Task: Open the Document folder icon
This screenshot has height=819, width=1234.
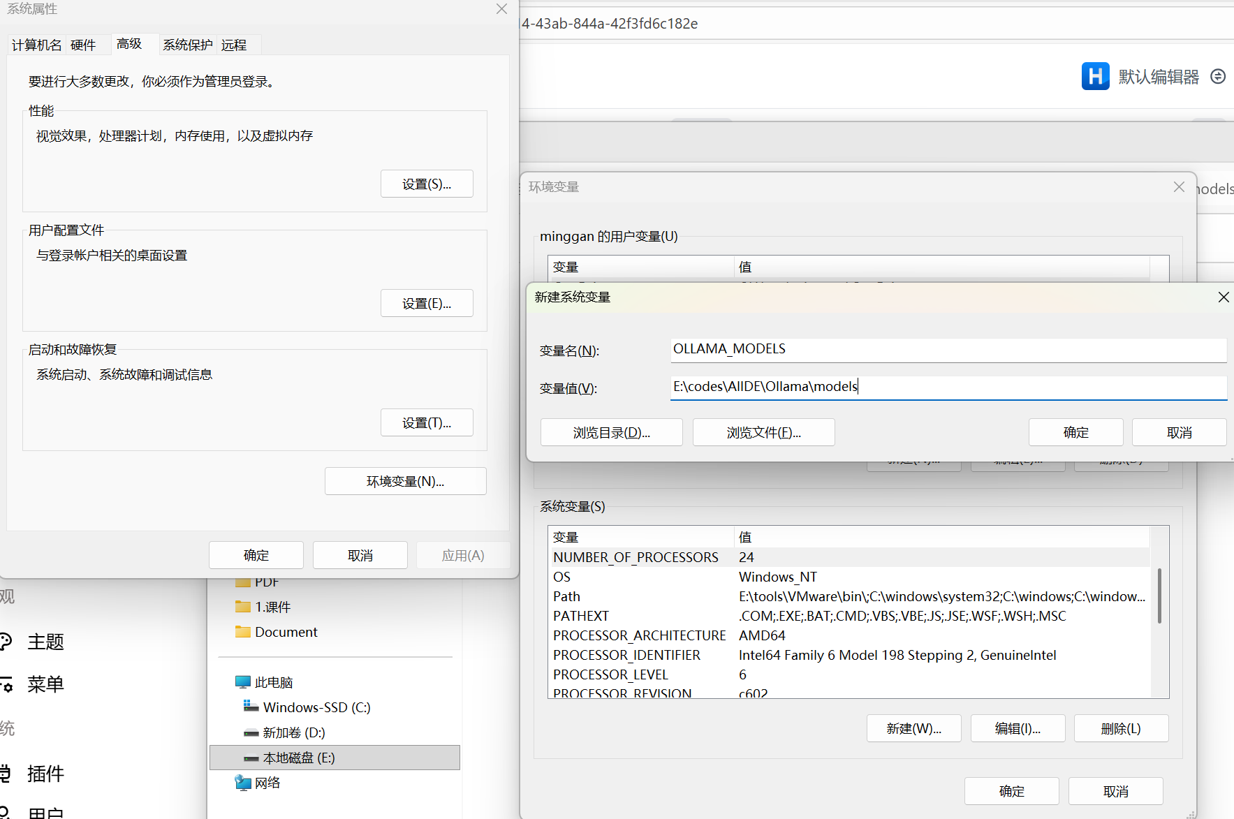Action: click(x=242, y=632)
